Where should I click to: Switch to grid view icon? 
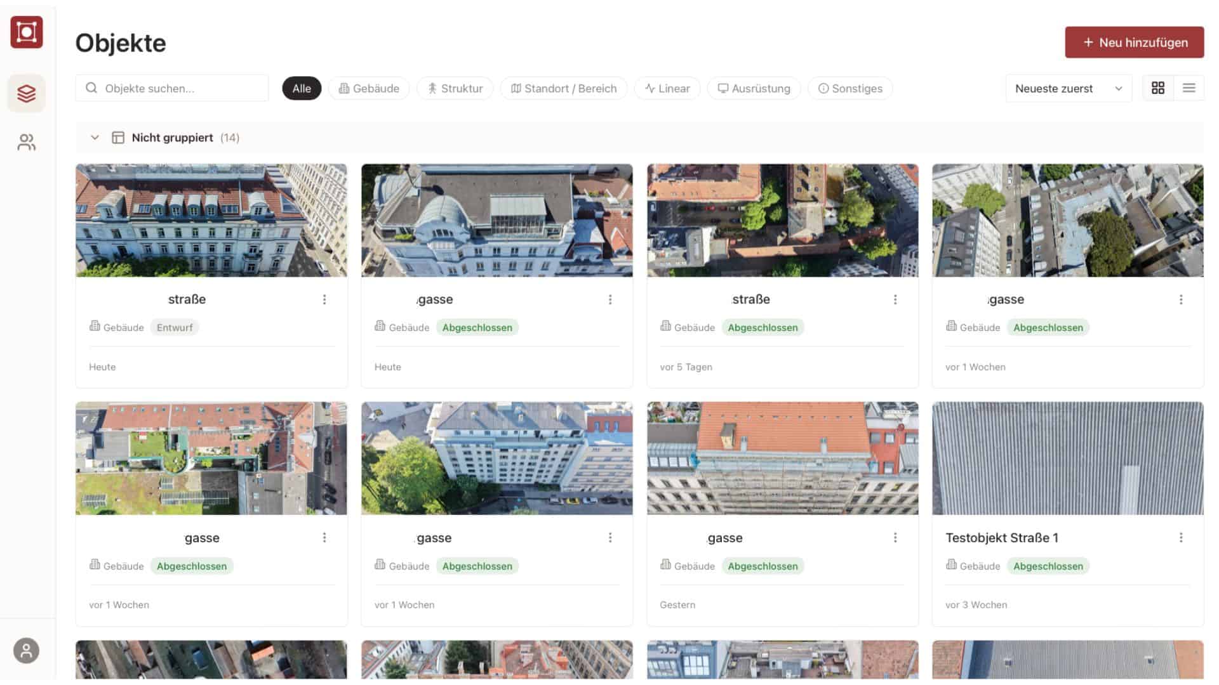click(x=1158, y=88)
